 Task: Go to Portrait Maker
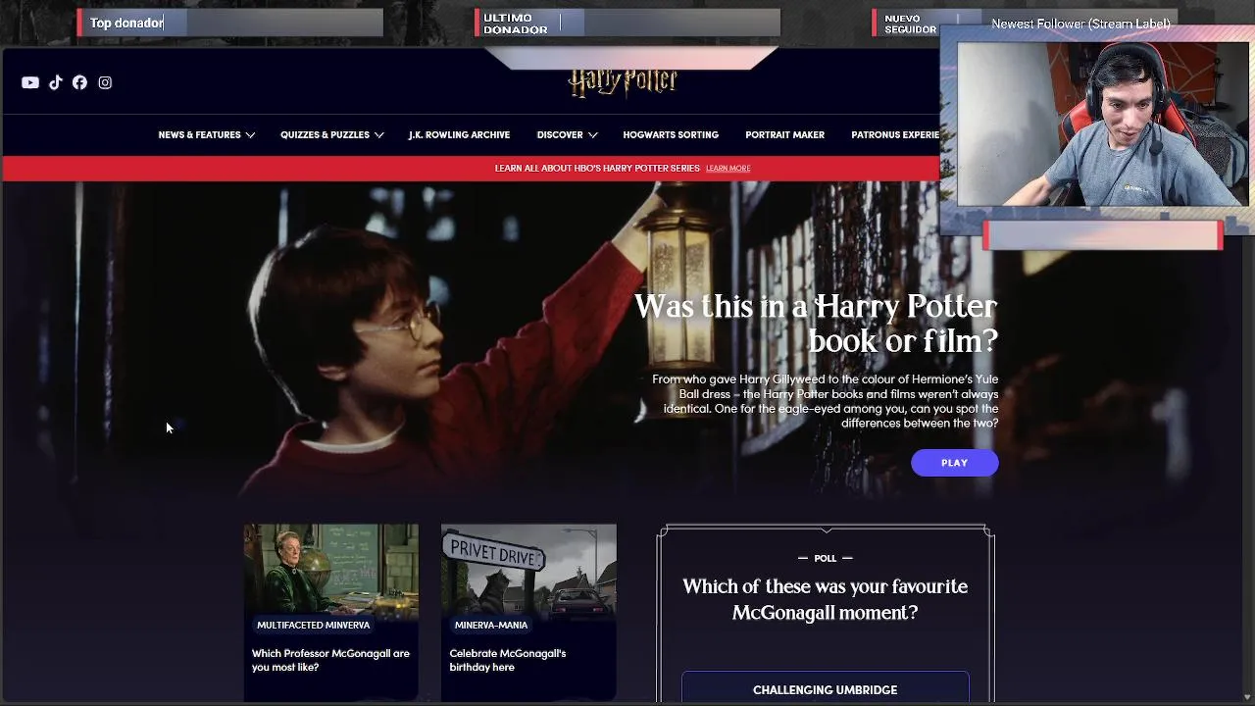point(784,135)
